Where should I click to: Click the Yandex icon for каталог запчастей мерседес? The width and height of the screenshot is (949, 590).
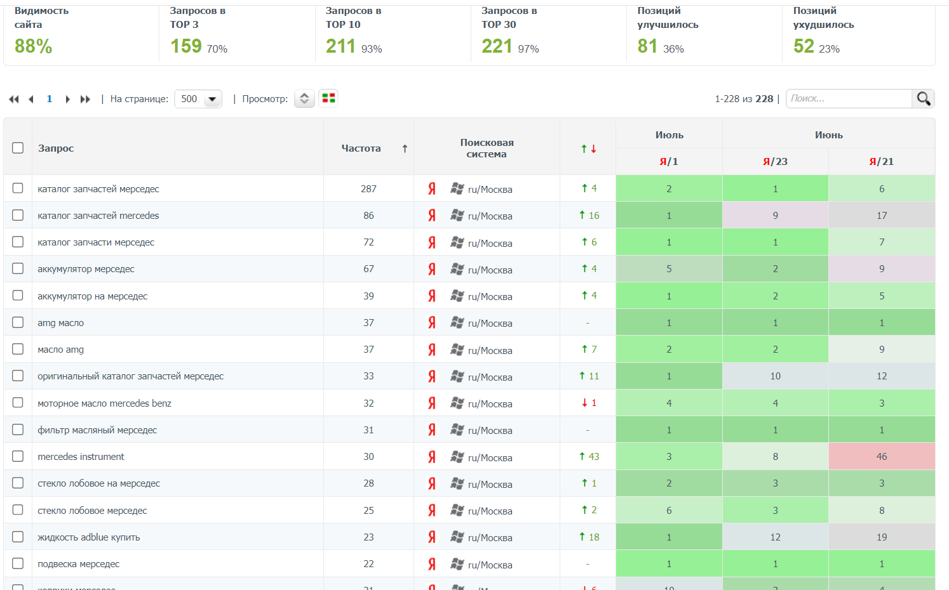point(432,188)
